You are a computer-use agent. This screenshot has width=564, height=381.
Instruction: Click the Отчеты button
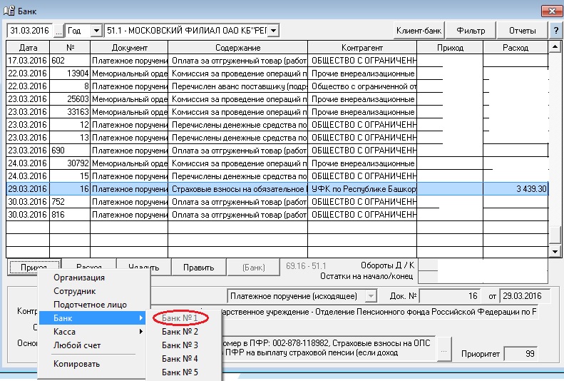[522, 31]
